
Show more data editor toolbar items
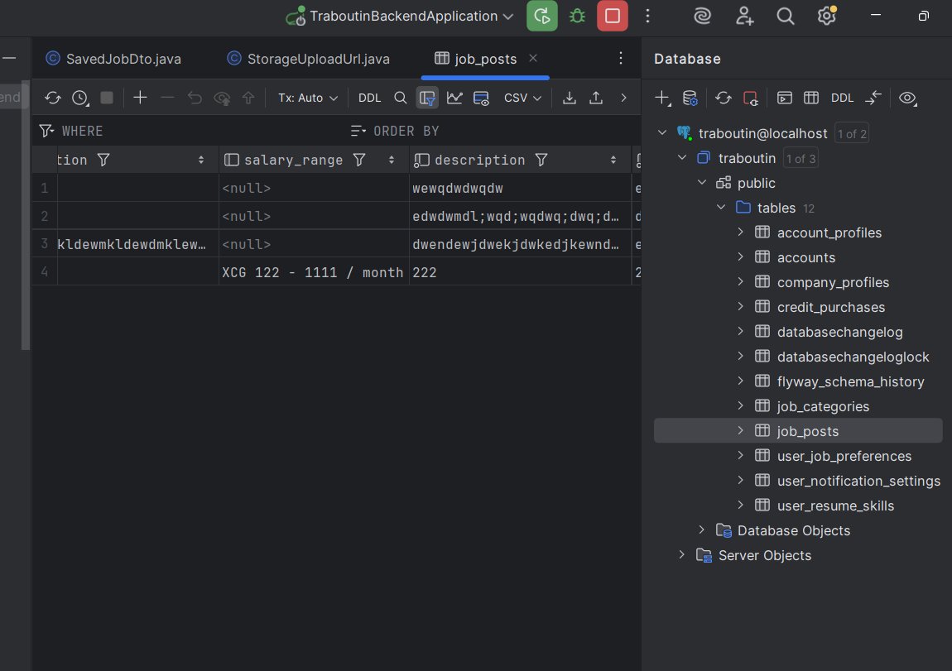point(623,98)
